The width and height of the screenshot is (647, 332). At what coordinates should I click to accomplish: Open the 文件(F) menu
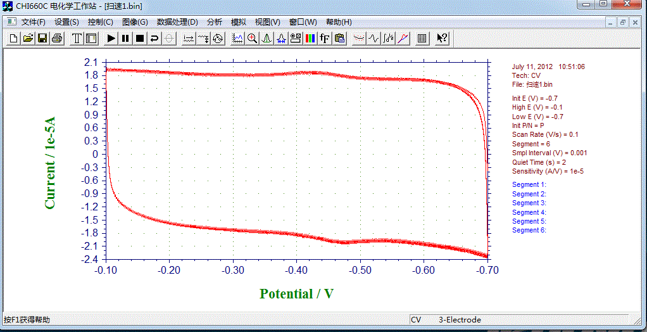[x=34, y=22]
